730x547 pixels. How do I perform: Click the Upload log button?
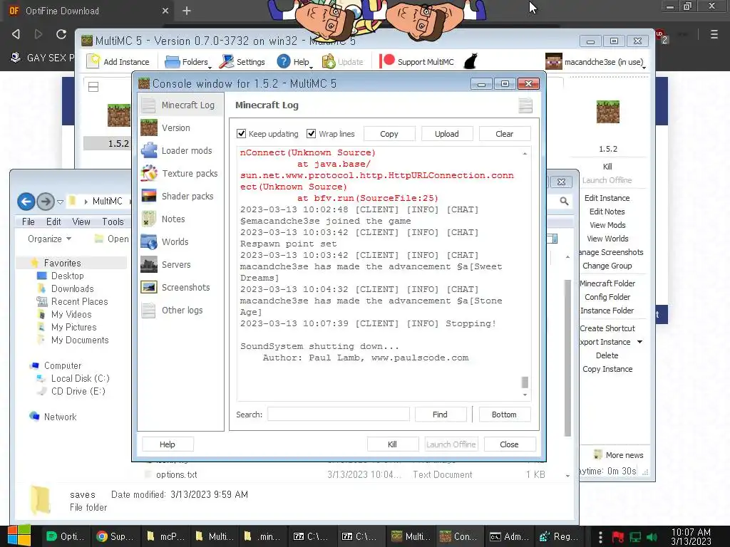447,134
